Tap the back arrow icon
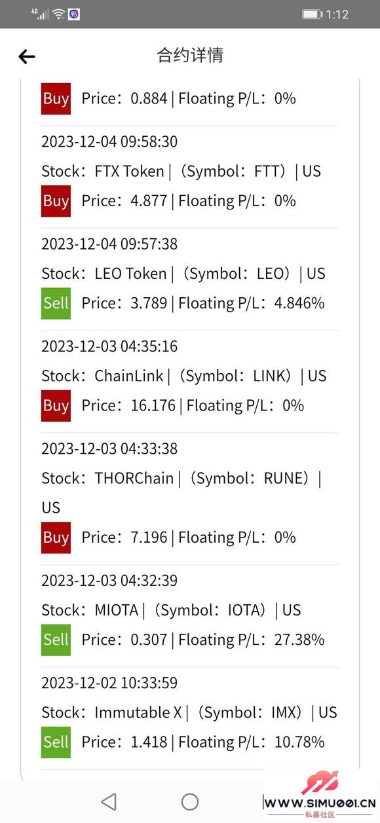 27,57
